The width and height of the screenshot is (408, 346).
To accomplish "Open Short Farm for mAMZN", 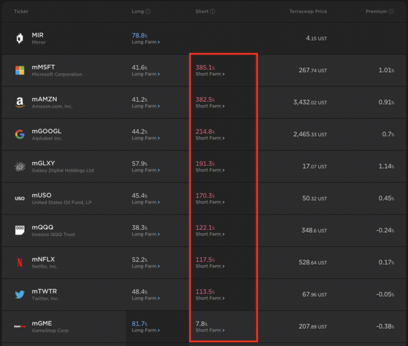I will click(x=210, y=106).
